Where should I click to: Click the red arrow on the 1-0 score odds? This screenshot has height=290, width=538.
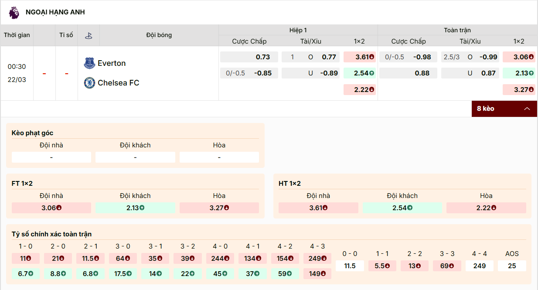pos(29,258)
